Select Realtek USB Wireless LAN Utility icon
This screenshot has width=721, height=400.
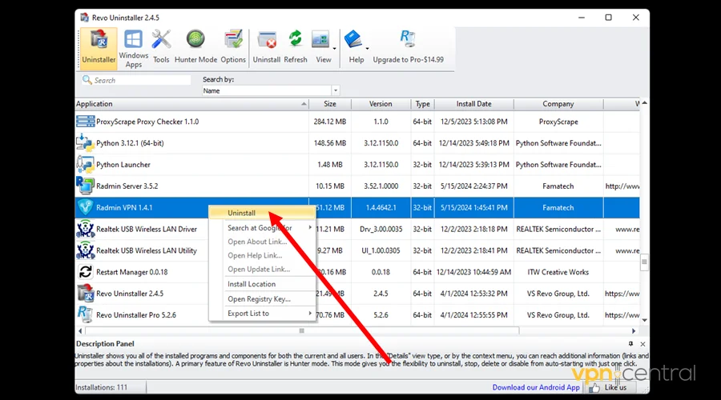point(85,250)
